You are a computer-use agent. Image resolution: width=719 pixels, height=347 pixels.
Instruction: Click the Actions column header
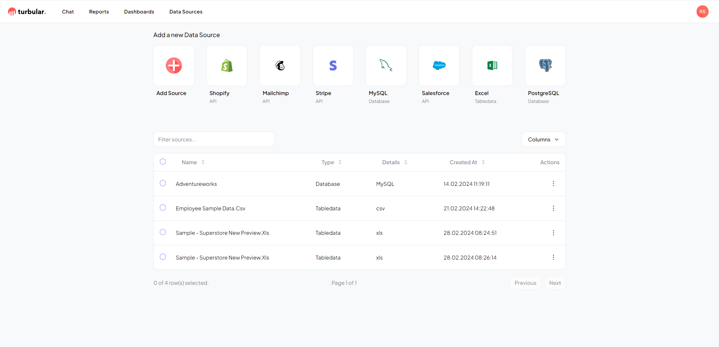pos(550,162)
